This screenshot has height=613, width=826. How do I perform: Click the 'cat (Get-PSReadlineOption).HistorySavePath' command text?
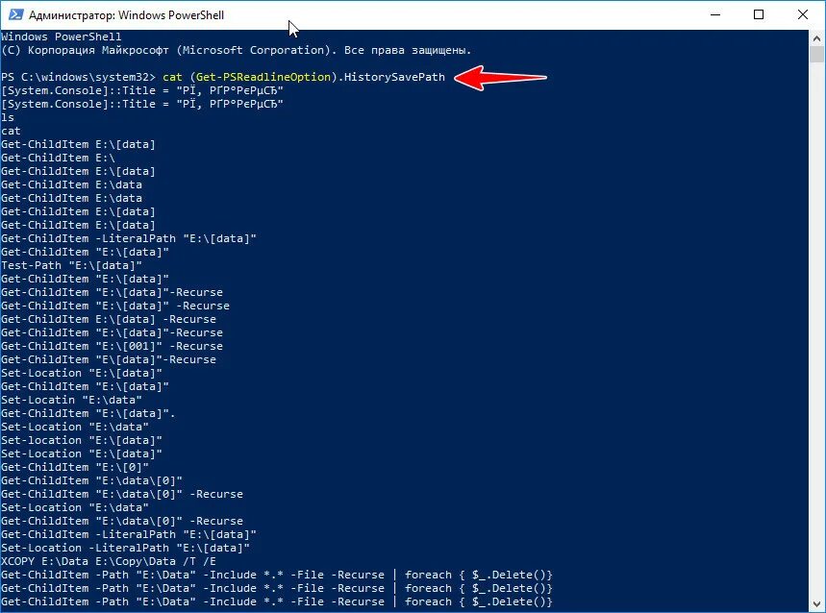(x=304, y=77)
